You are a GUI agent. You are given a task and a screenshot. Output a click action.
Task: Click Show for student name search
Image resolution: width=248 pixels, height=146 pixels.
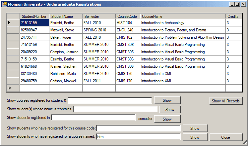point(170,109)
